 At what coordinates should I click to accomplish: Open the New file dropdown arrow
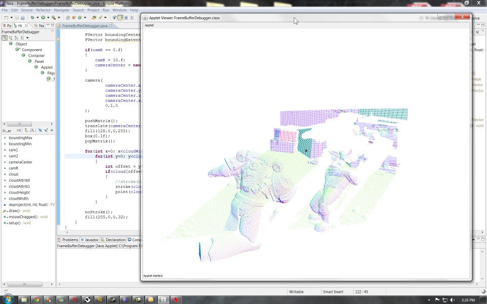tap(12, 18)
